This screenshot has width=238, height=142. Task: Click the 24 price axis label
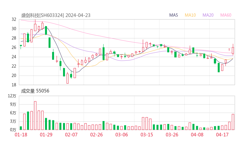click(x=14, y=57)
